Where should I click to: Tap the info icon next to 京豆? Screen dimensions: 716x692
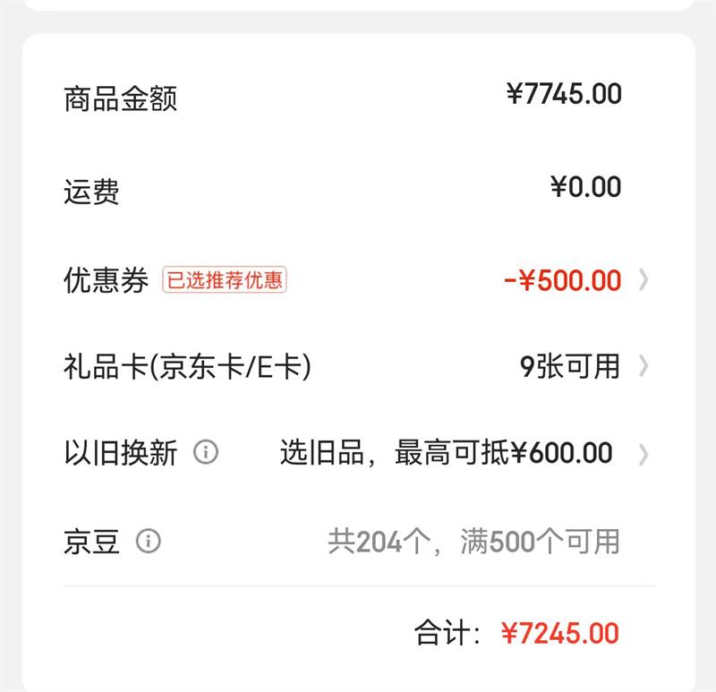click(x=149, y=541)
